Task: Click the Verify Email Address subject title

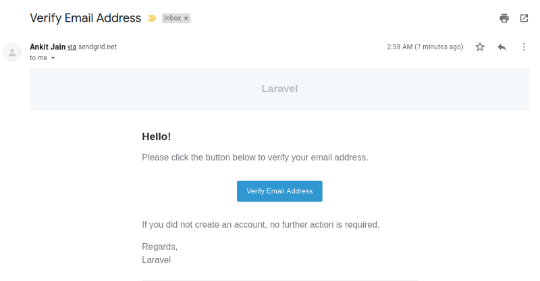Action: pyautogui.click(x=86, y=18)
